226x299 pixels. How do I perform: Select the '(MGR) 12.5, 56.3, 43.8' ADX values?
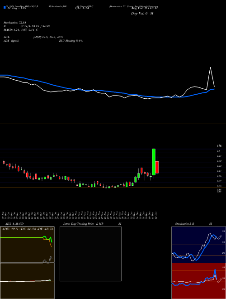coord(48,37)
